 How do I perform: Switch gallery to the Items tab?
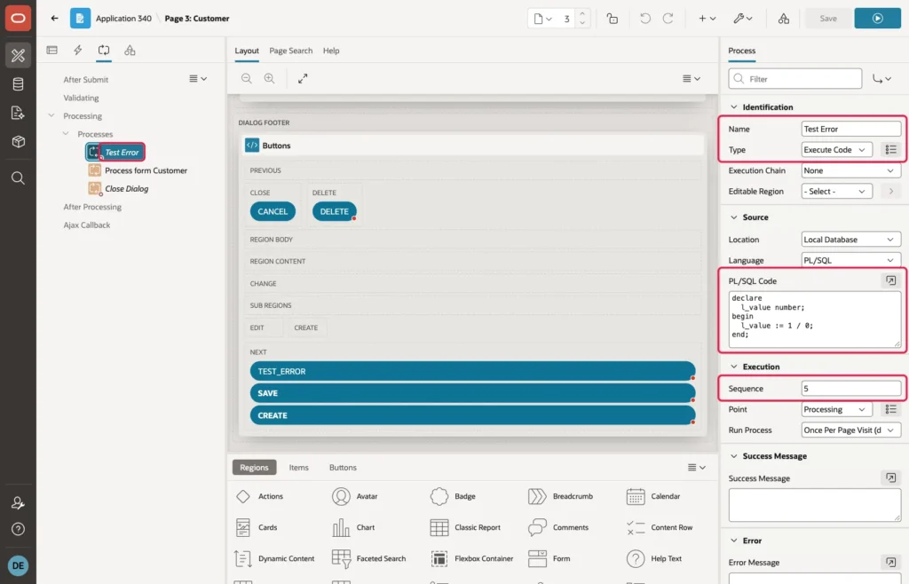tap(298, 467)
